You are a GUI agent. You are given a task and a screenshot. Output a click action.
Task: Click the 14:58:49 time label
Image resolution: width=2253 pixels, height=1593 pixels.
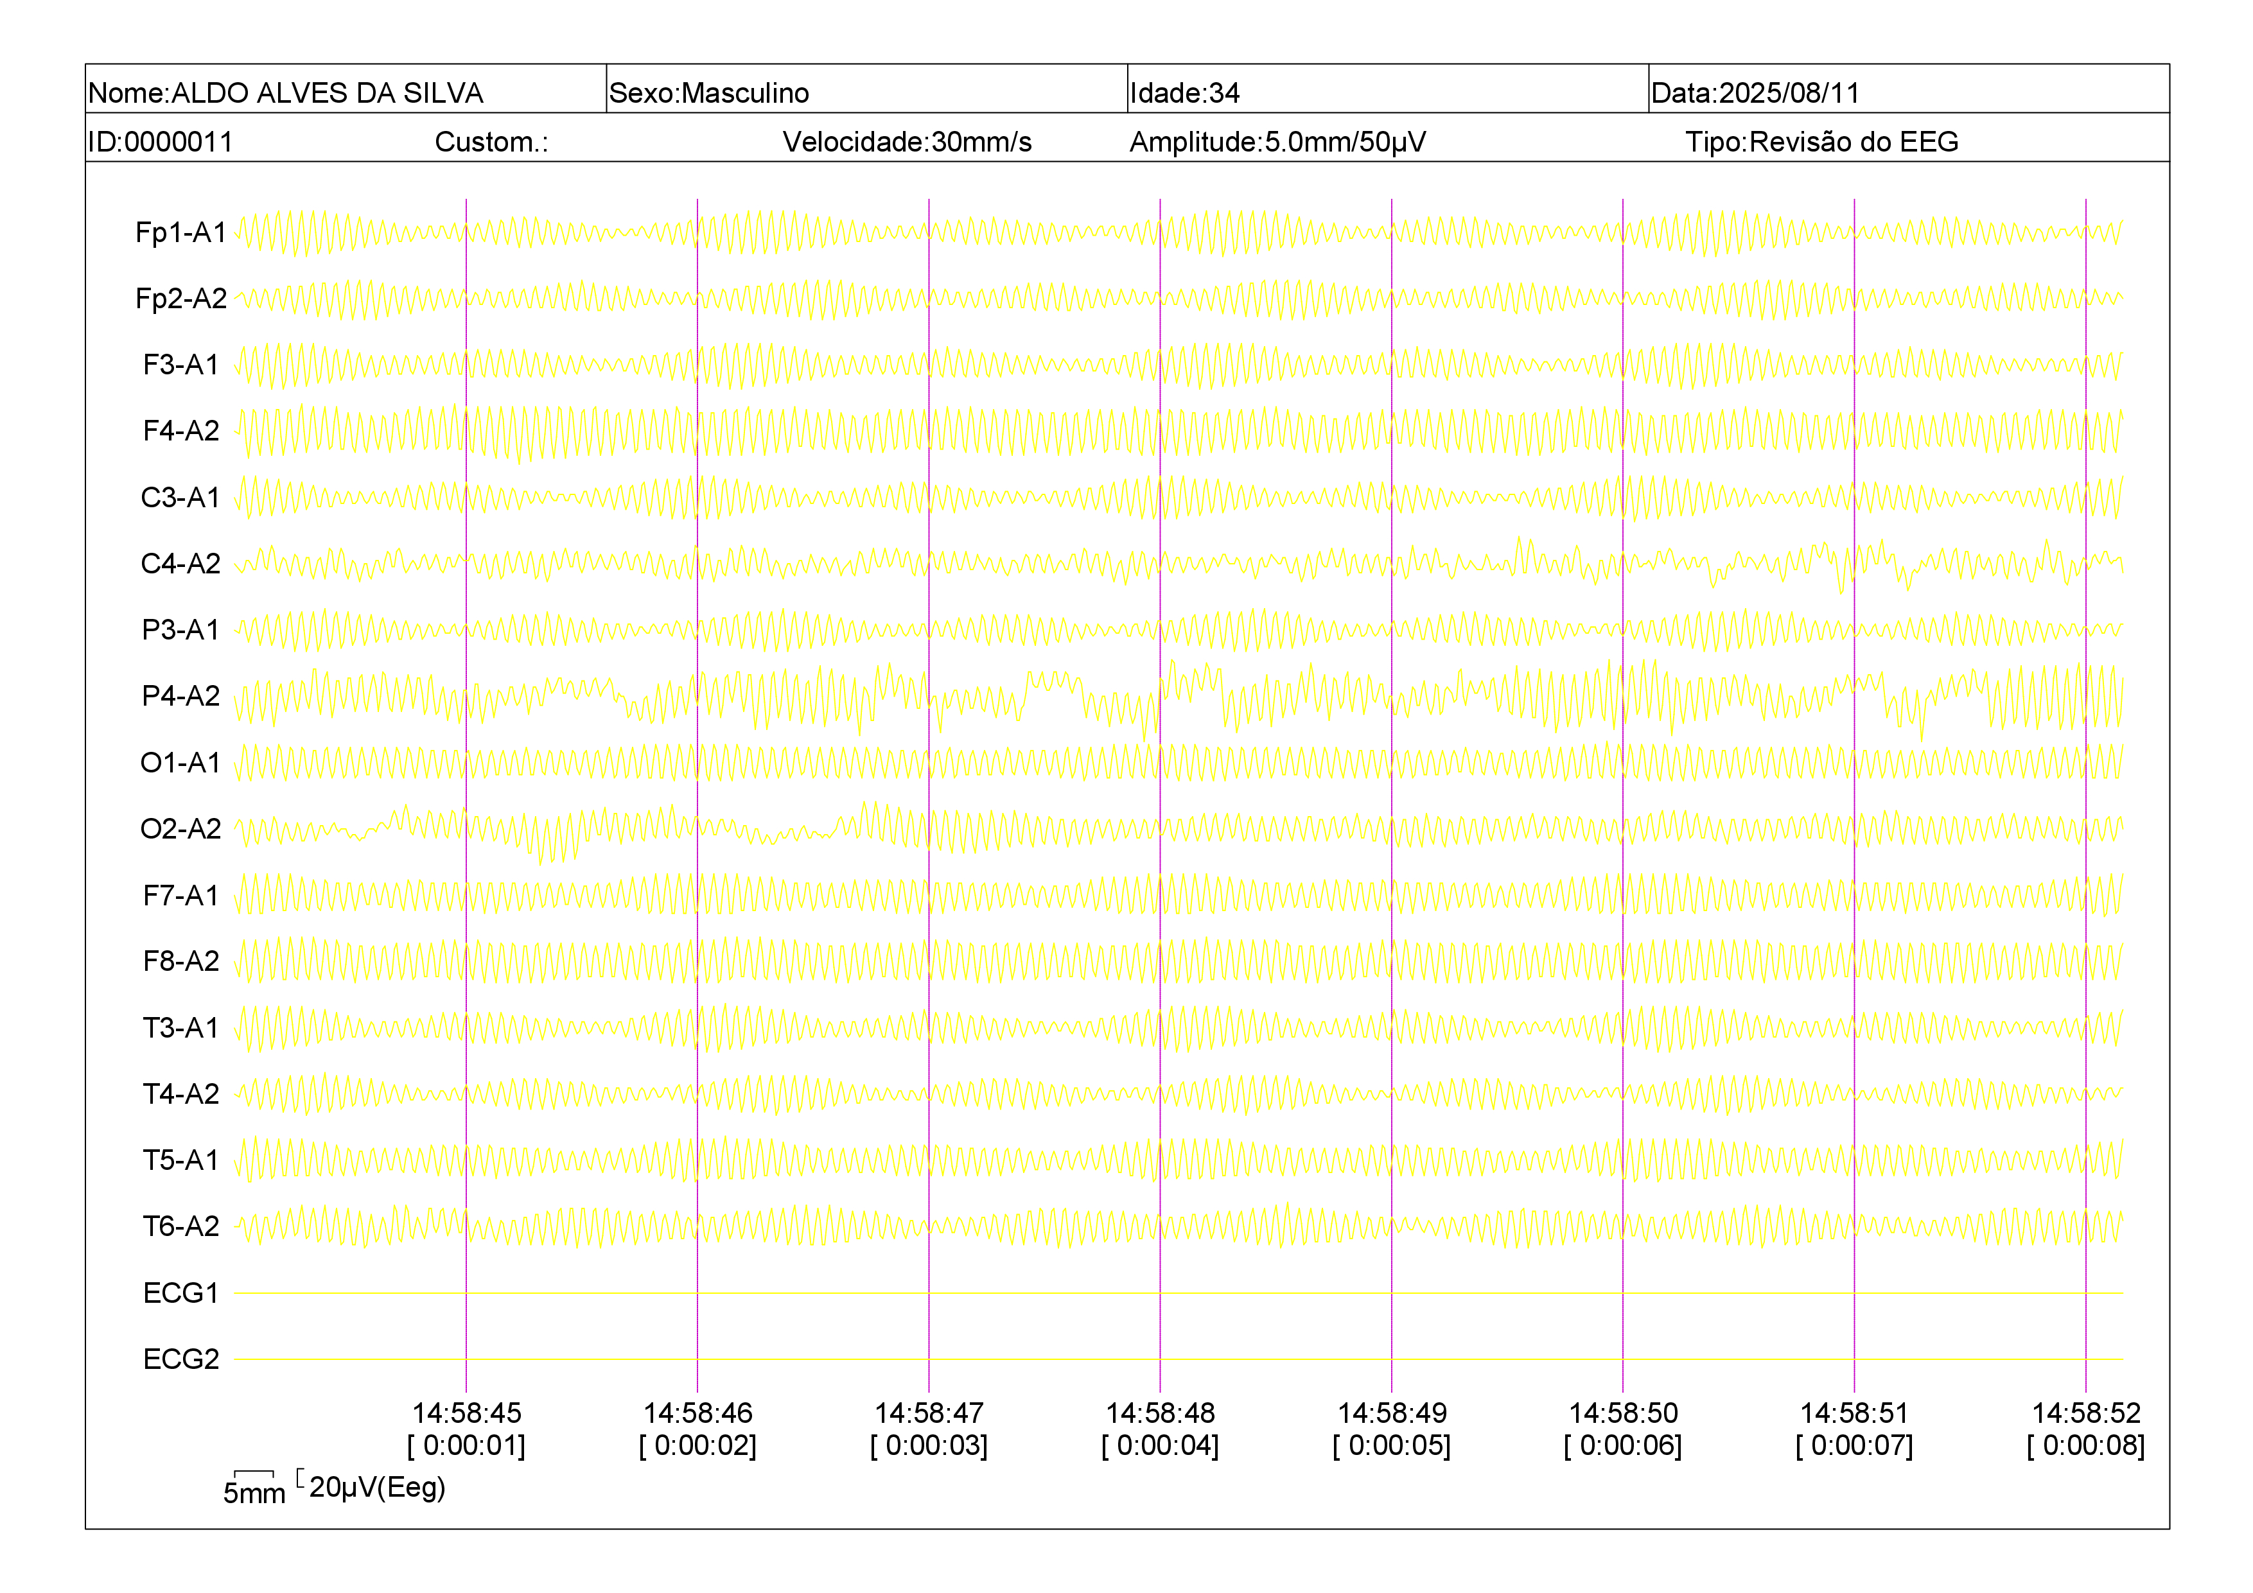point(1392,1413)
